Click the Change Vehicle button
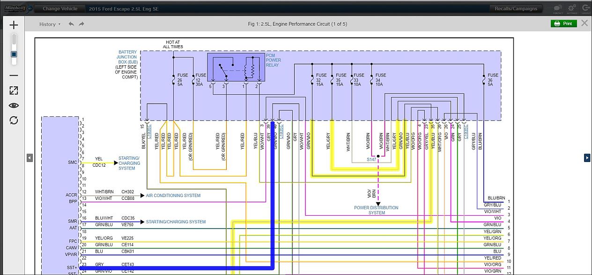 59,8
